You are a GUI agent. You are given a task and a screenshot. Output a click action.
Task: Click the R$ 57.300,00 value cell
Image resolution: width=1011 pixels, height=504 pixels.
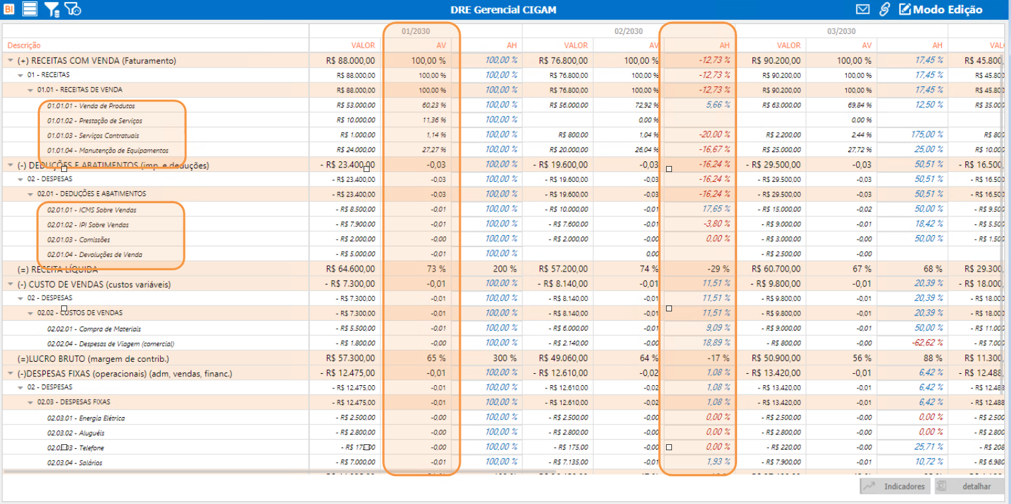(352, 359)
